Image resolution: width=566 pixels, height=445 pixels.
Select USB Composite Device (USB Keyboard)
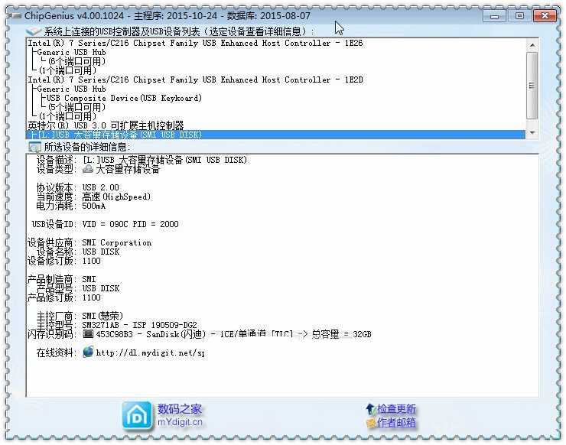pyautogui.click(x=124, y=99)
